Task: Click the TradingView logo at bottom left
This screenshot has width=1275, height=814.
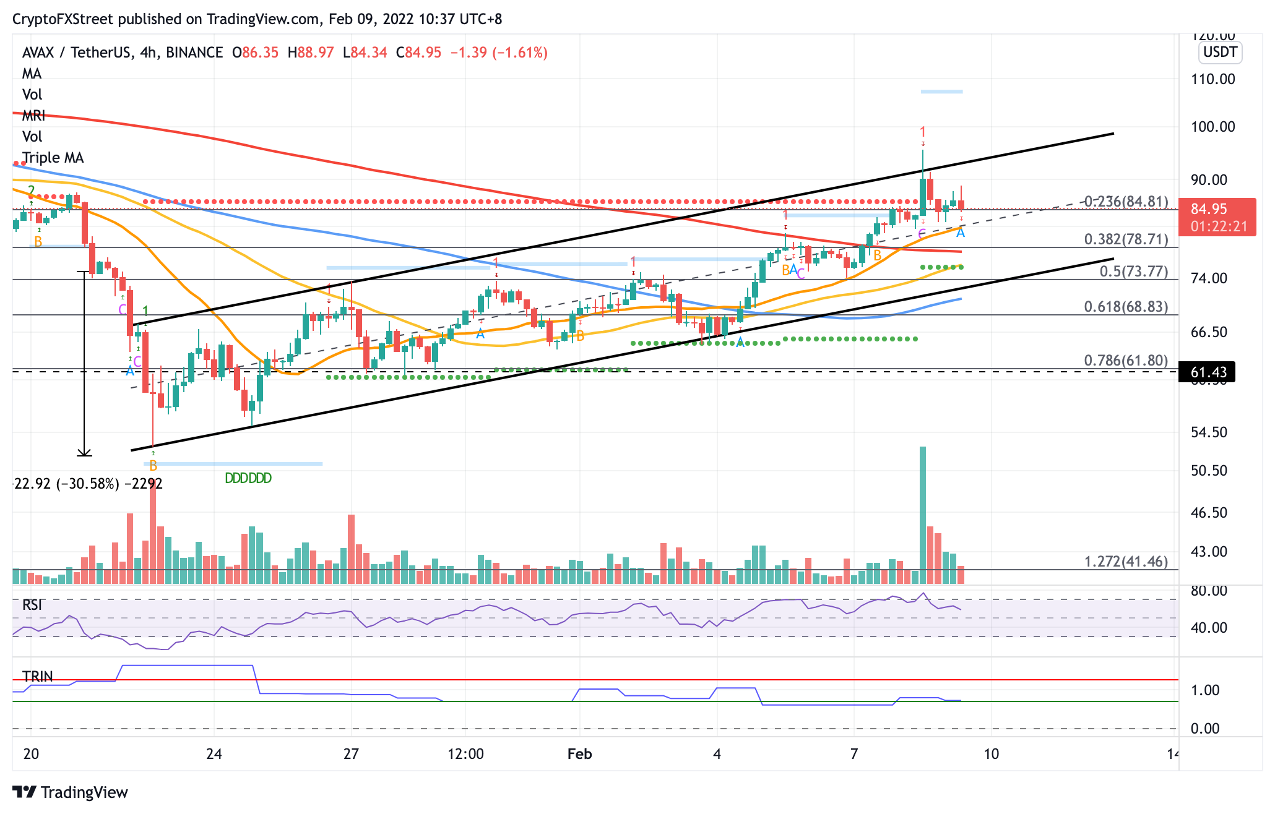Action: [x=70, y=792]
